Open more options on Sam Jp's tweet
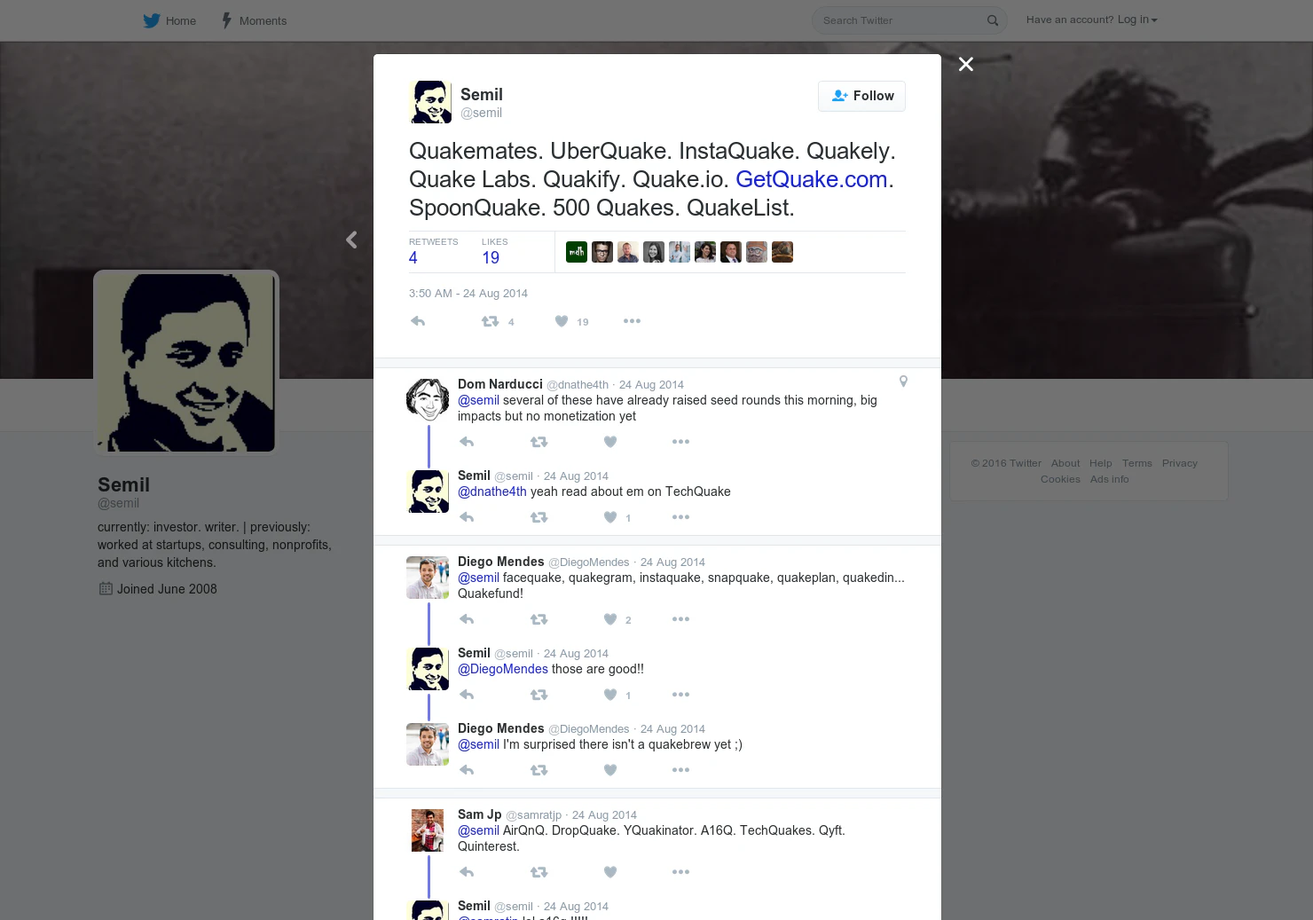This screenshot has width=1313, height=920. [x=680, y=872]
